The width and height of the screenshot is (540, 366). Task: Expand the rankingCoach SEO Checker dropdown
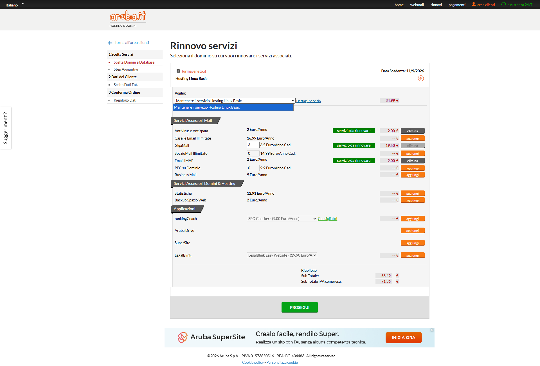click(282, 219)
